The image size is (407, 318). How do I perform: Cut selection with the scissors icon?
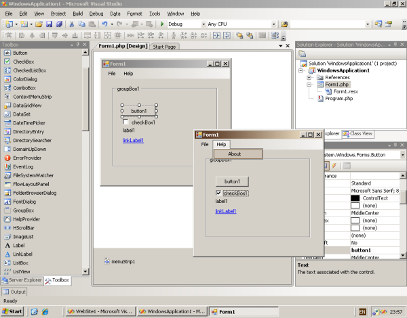(x=72, y=24)
